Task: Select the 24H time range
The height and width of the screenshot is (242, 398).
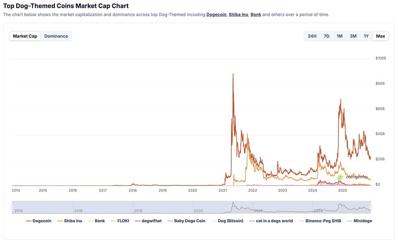Action: click(x=312, y=36)
